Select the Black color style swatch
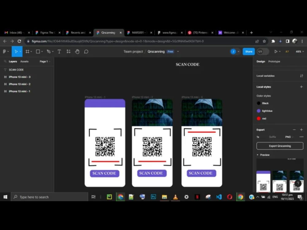 pyautogui.click(x=258, y=103)
